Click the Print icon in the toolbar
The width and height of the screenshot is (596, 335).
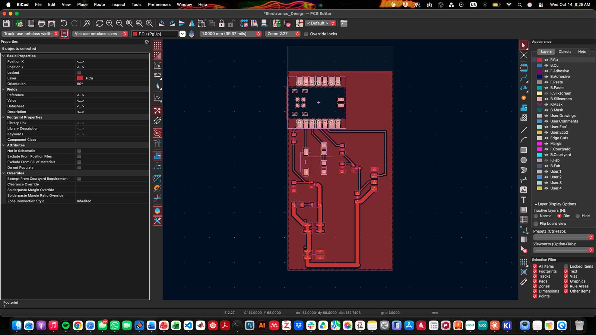41,23
